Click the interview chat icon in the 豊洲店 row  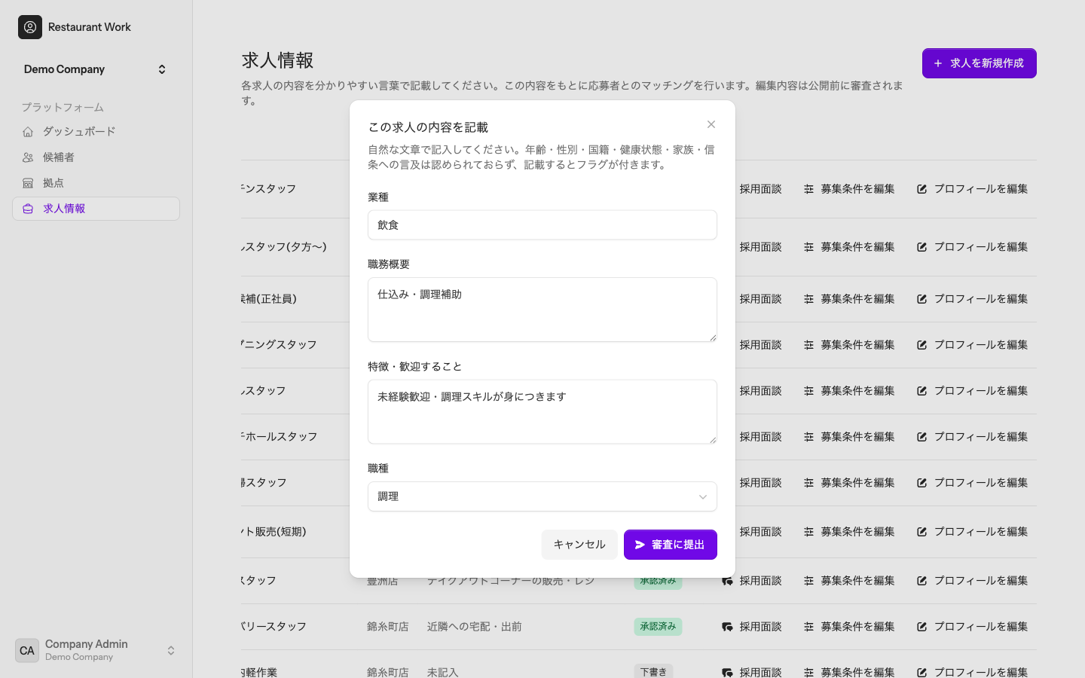(727, 581)
